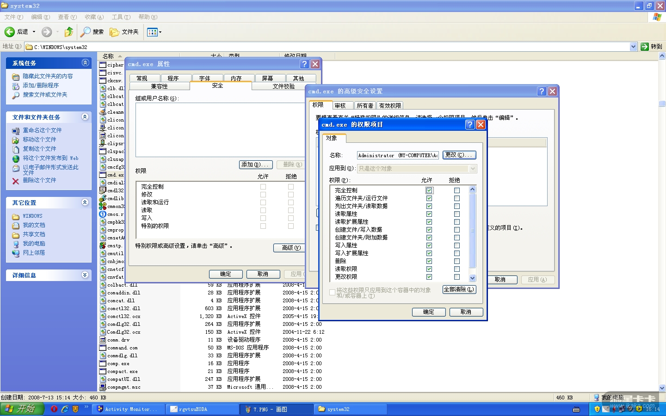The width and height of the screenshot is (666, 416).
Task: Click the Opera icon in quick launch
Action: coord(54,409)
